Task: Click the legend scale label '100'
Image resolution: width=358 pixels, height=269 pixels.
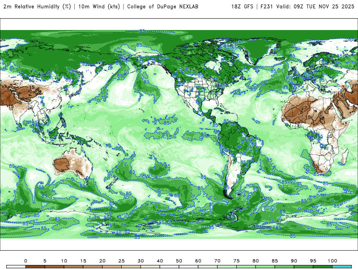Action: pos(332,261)
